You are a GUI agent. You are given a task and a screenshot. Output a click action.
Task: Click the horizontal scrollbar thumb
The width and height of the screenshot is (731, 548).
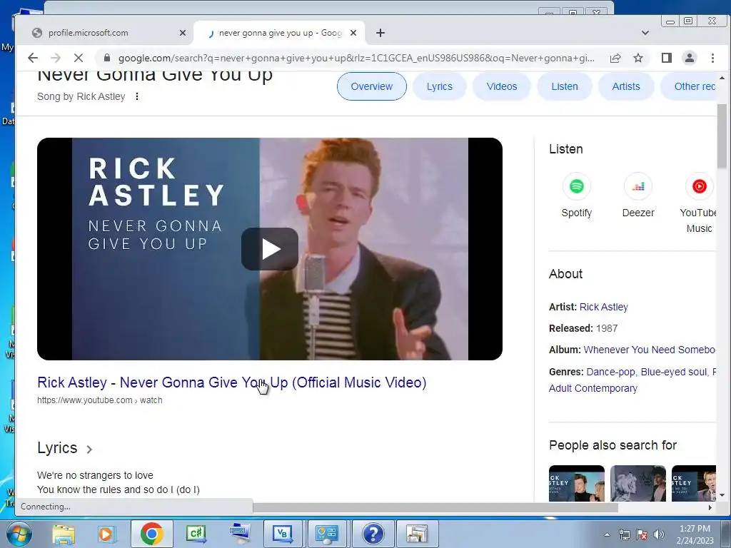point(435,507)
